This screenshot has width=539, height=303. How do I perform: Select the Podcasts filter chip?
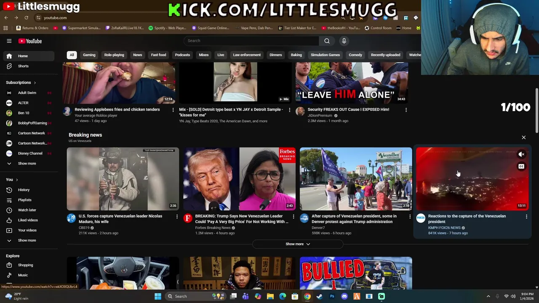(182, 55)
